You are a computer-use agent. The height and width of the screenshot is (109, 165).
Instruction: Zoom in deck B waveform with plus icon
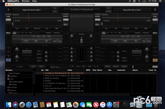point(150,21)
